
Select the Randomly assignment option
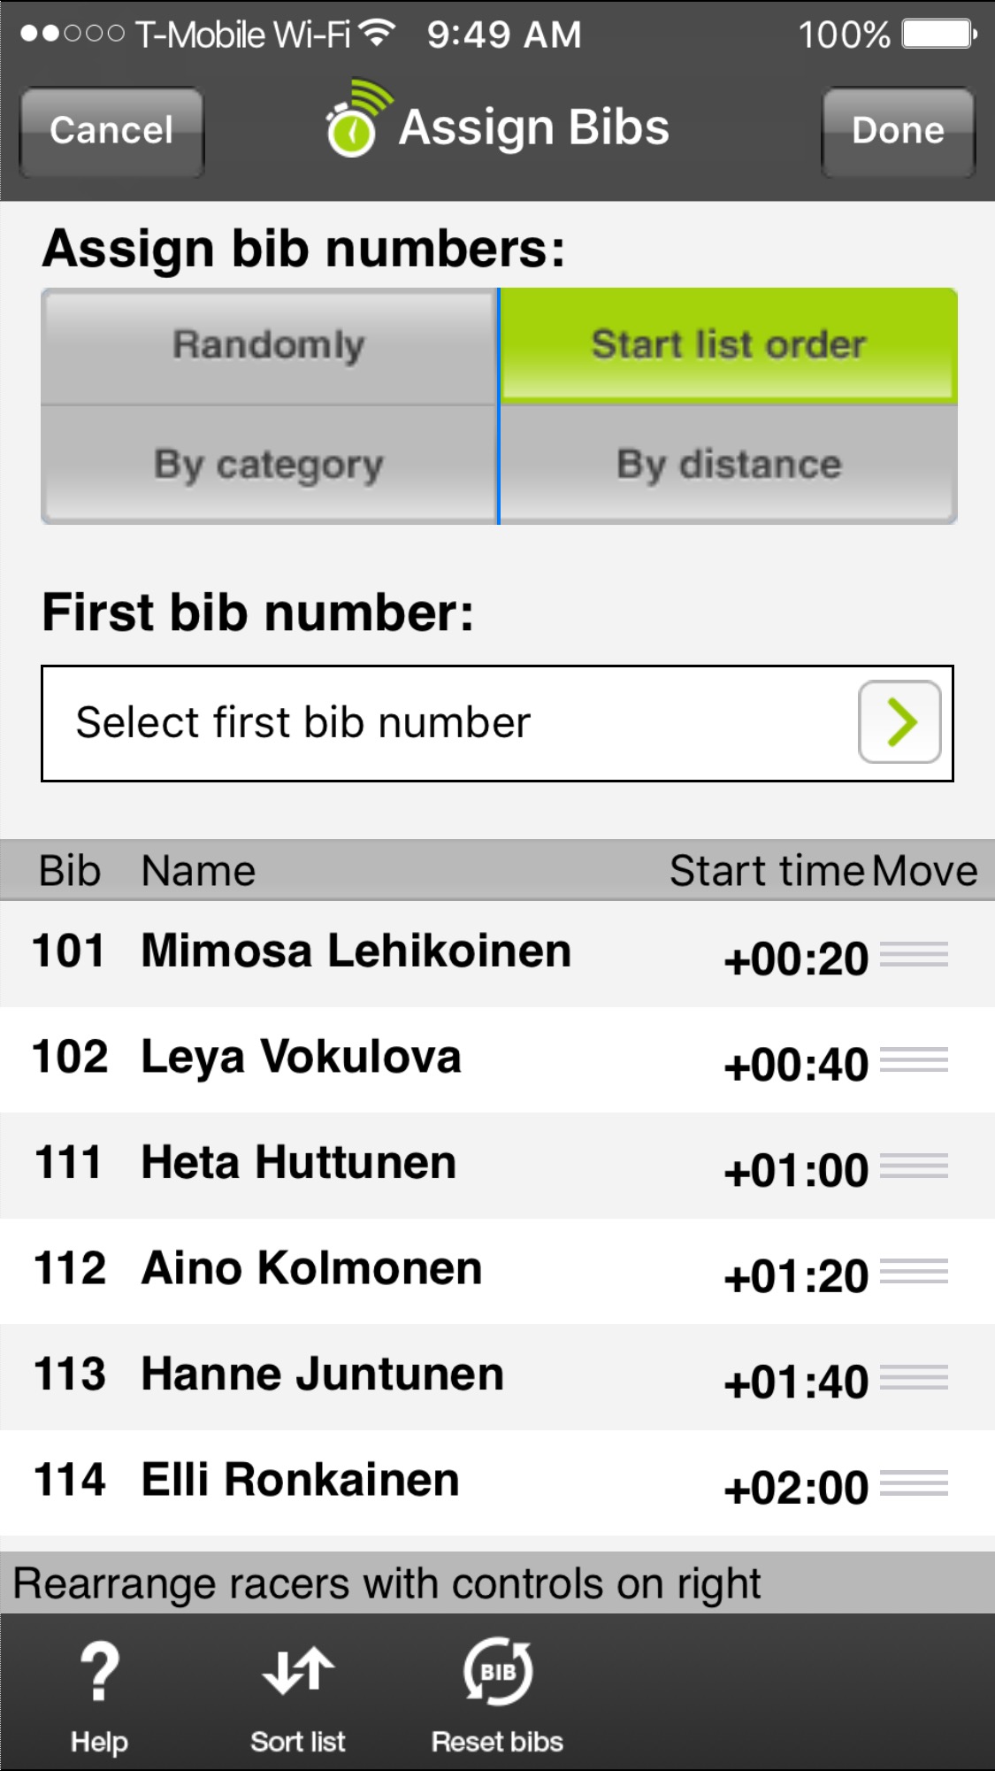(269, 346)
